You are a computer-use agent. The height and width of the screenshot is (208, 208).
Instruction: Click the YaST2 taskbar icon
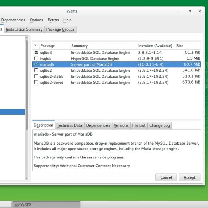click(17, 205)
